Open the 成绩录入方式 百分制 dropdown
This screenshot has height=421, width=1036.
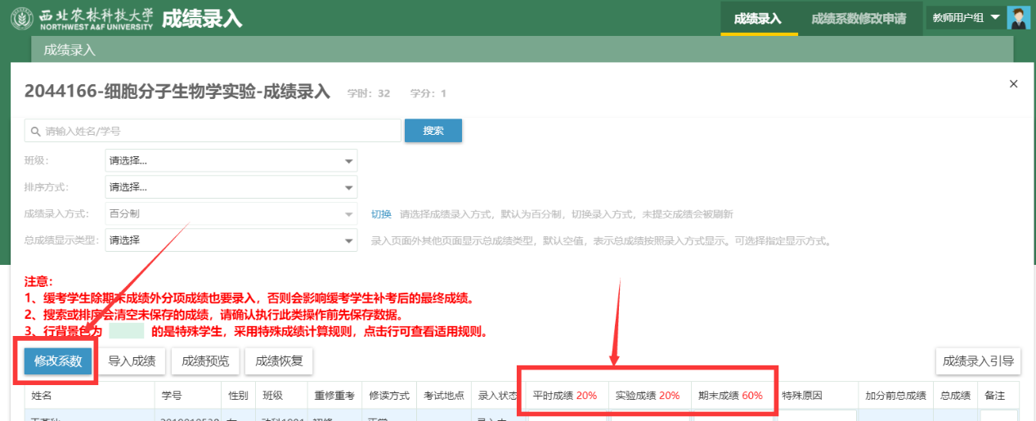pyautogui.click(x=231, y=214)
